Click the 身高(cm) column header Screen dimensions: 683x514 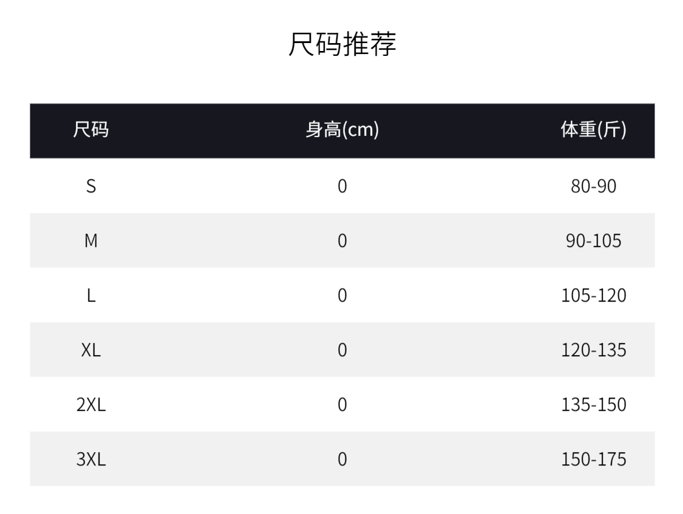pos(342,130)
